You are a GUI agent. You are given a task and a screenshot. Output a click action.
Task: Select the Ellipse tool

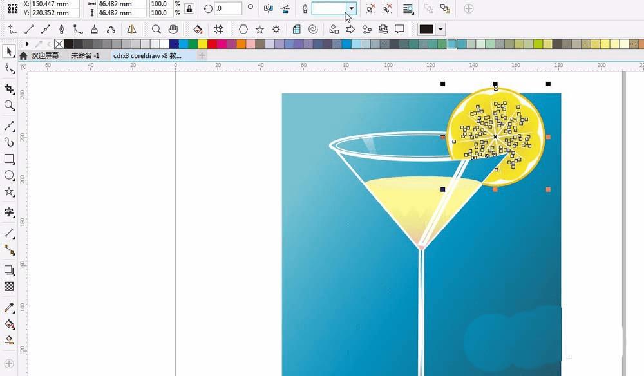coord(9,175)
